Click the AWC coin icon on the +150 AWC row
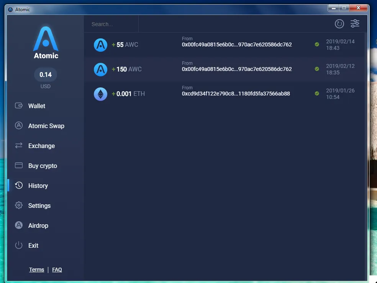 pyautogui.click(x=100, y=69)
